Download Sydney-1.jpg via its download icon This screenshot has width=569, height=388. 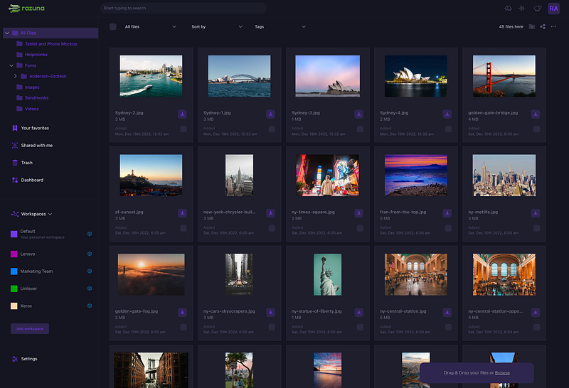point(270,114)
